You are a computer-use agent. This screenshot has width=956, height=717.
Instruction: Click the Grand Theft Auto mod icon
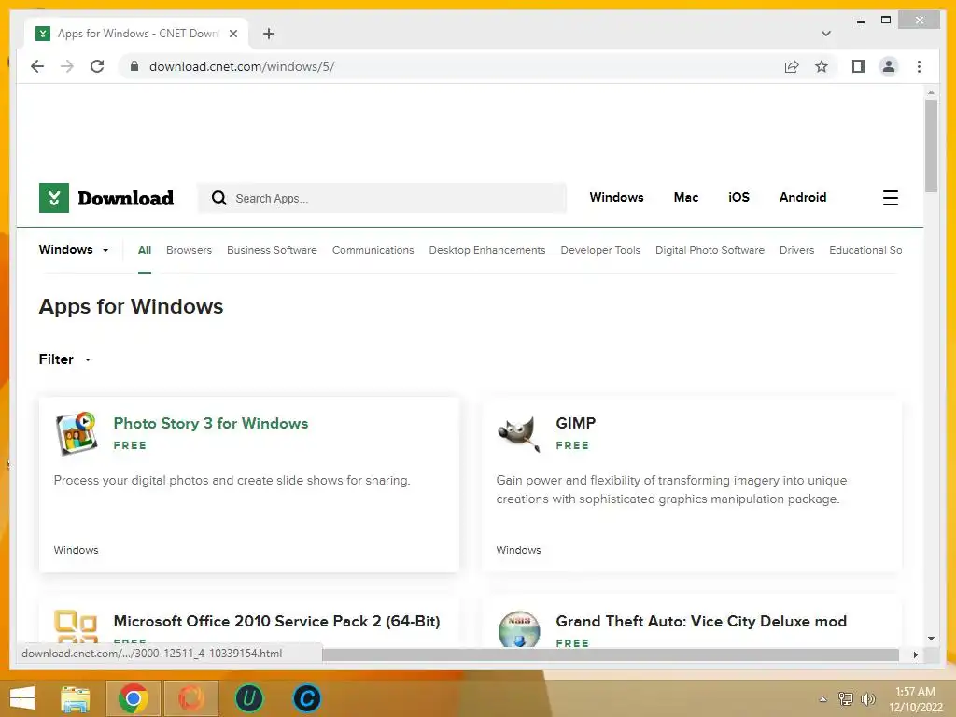pos(519,628)
